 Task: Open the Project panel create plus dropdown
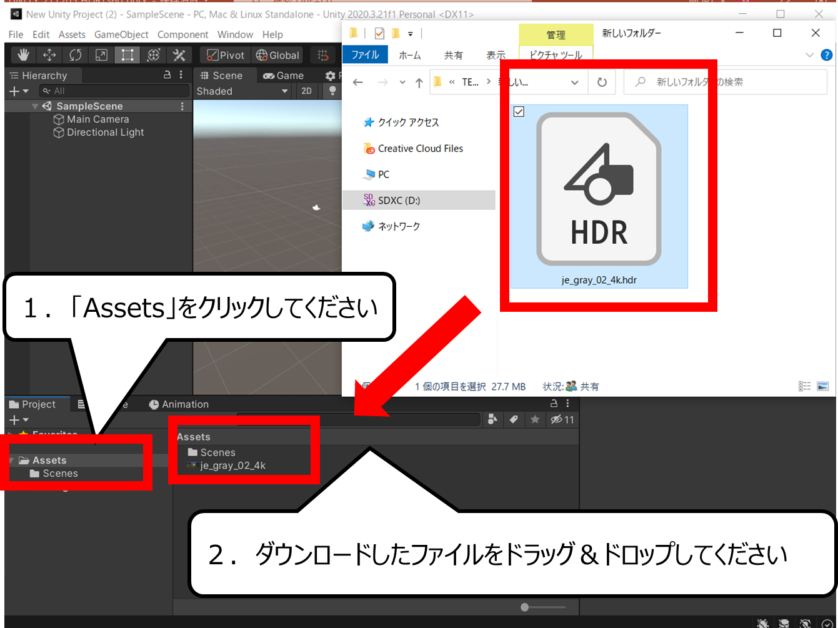pos(19,420)
